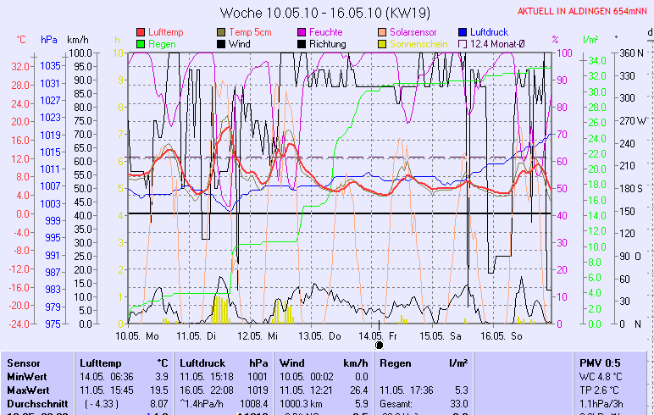Click the PMV 0:5 header in table
The height and width of the screenshot is (415, 654).
[x=599, y=362]
